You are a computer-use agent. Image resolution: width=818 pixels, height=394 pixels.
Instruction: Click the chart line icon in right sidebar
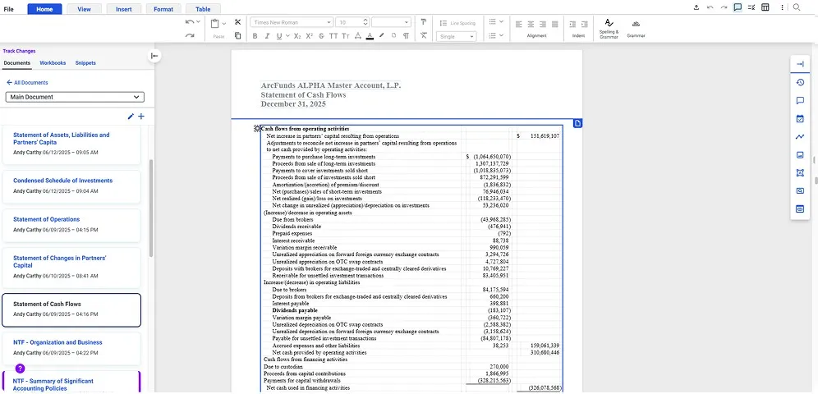(800, 137)
